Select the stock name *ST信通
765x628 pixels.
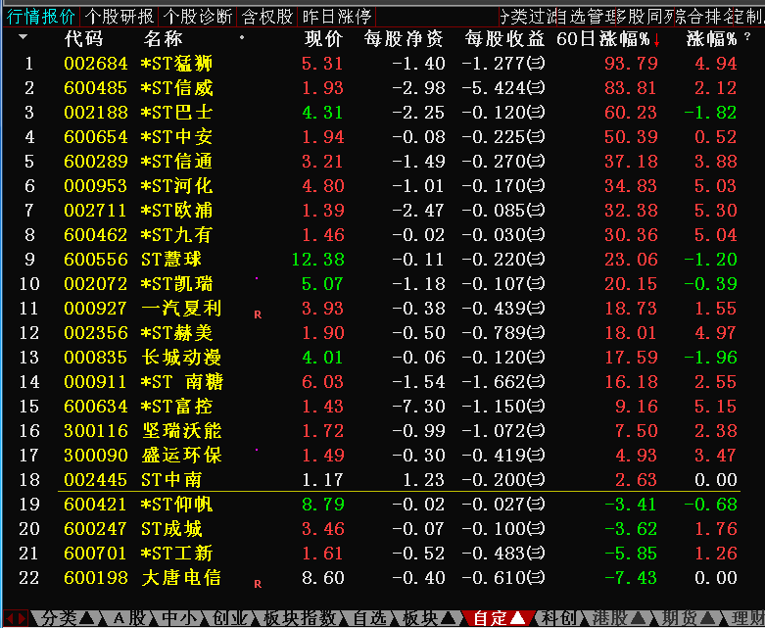(x=176, y=162)
